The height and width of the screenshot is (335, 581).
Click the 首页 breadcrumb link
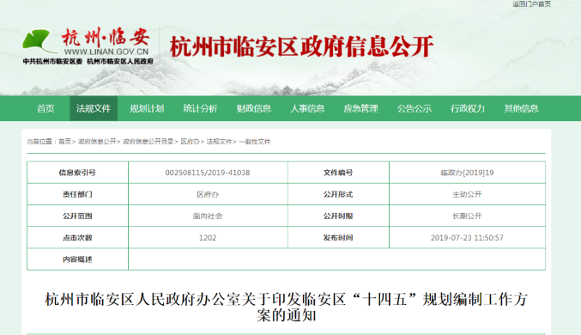coord(65,142)
